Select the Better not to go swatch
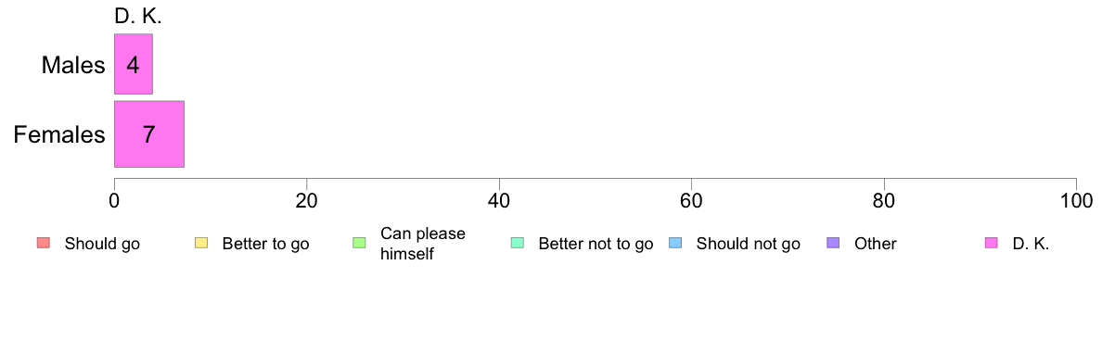 point(517,244)
